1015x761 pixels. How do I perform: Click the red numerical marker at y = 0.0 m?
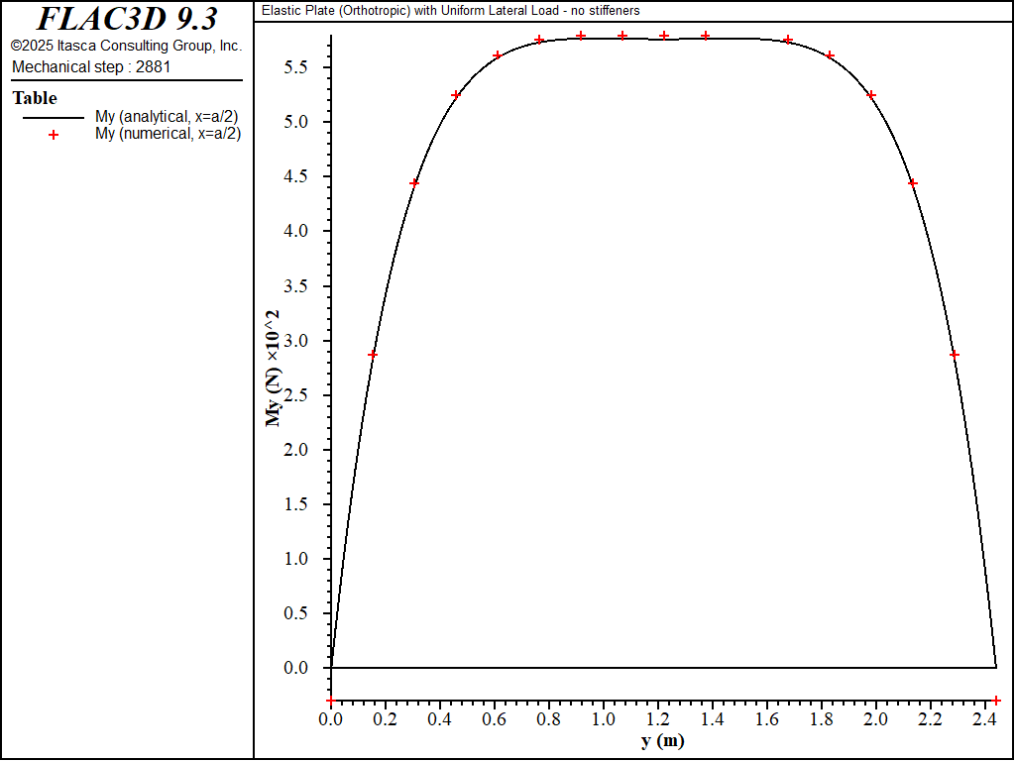331,701
